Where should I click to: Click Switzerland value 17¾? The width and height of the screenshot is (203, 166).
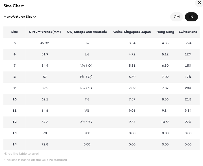(188, 77)
